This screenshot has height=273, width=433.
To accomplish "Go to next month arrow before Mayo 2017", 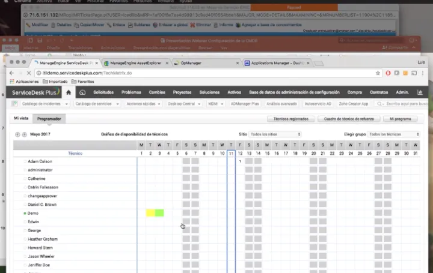I will [24, 134].
